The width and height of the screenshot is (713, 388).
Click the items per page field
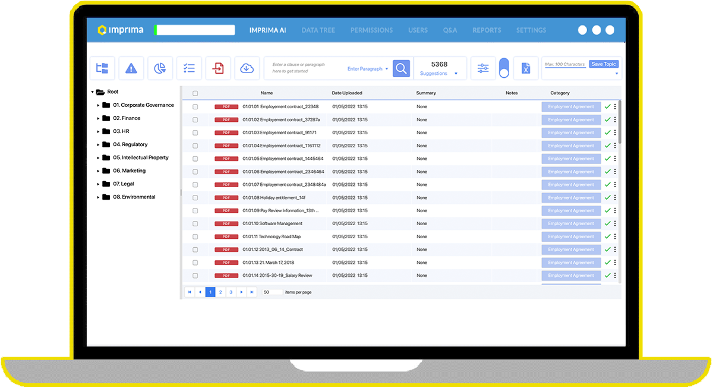(273, 292)
